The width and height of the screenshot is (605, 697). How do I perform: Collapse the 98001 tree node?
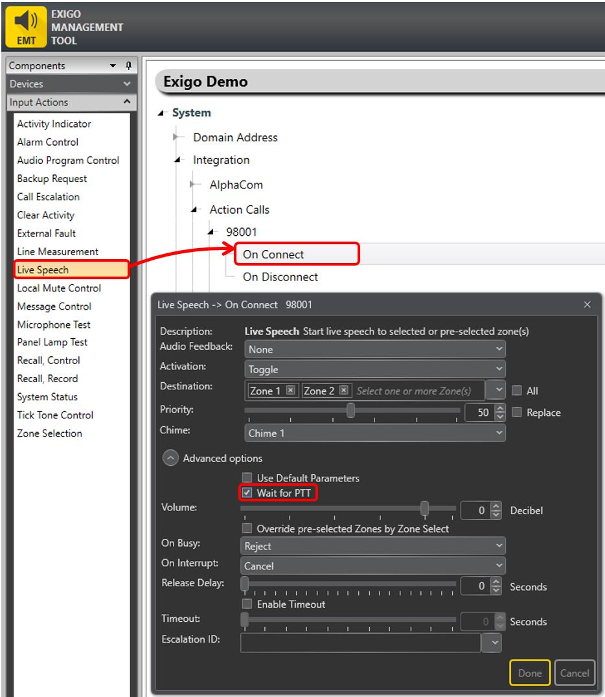(211, 232)
